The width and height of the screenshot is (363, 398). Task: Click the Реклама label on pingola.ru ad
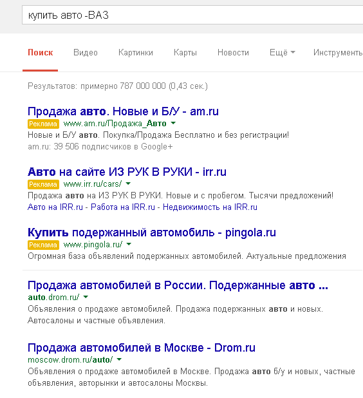click(43, 245)
